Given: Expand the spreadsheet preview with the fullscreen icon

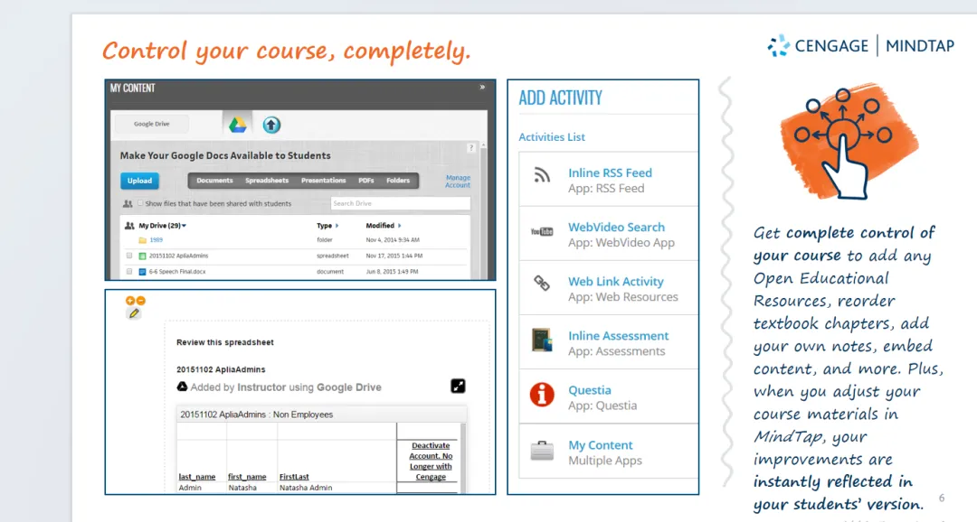Looking at the screenshot, I should [x=458, y=387].
